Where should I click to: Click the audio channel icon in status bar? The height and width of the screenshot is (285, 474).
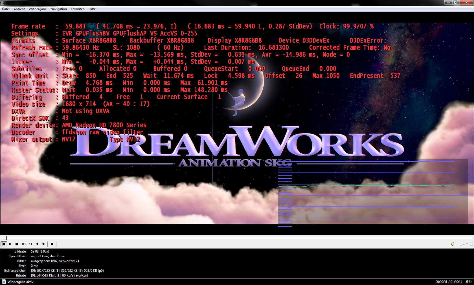[x=469, y=282]
